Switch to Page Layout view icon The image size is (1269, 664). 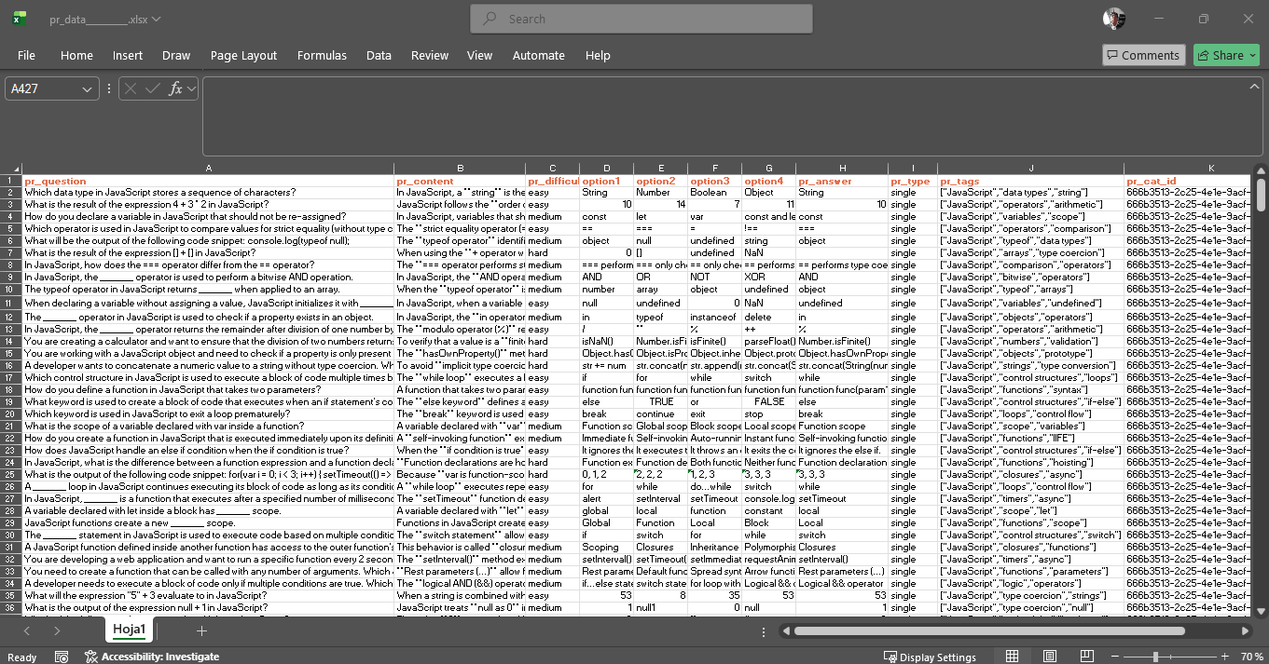(1050, 657)
